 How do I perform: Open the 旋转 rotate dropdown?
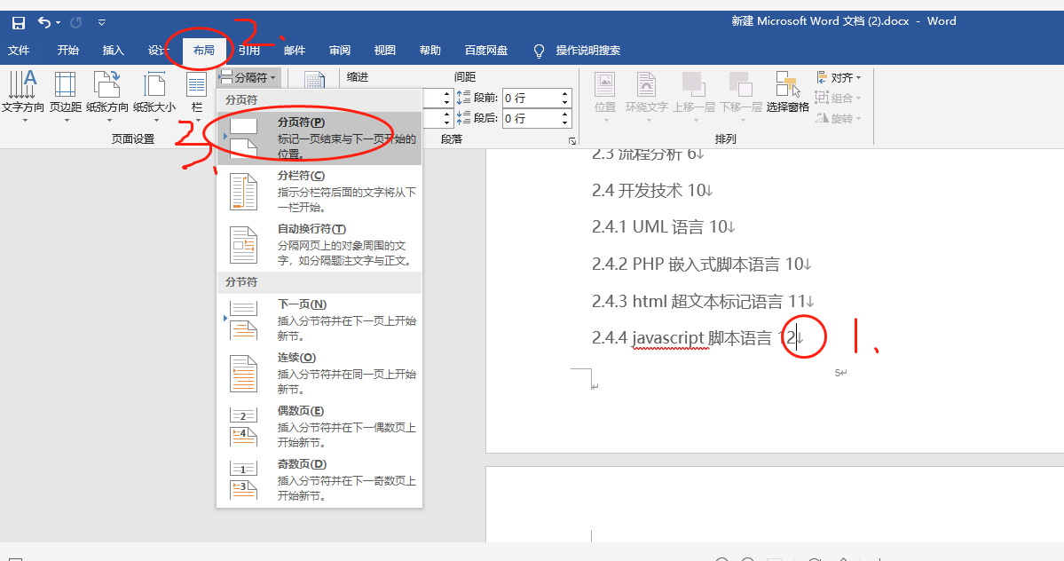click(839, 119)
